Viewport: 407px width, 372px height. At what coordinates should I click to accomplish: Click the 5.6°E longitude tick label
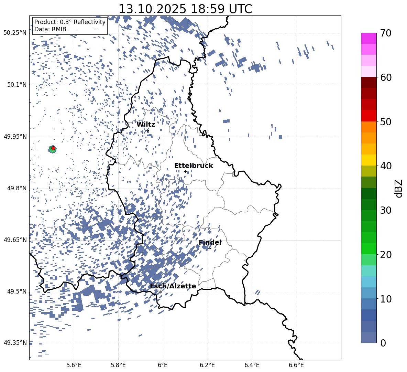tap(74, 365)
